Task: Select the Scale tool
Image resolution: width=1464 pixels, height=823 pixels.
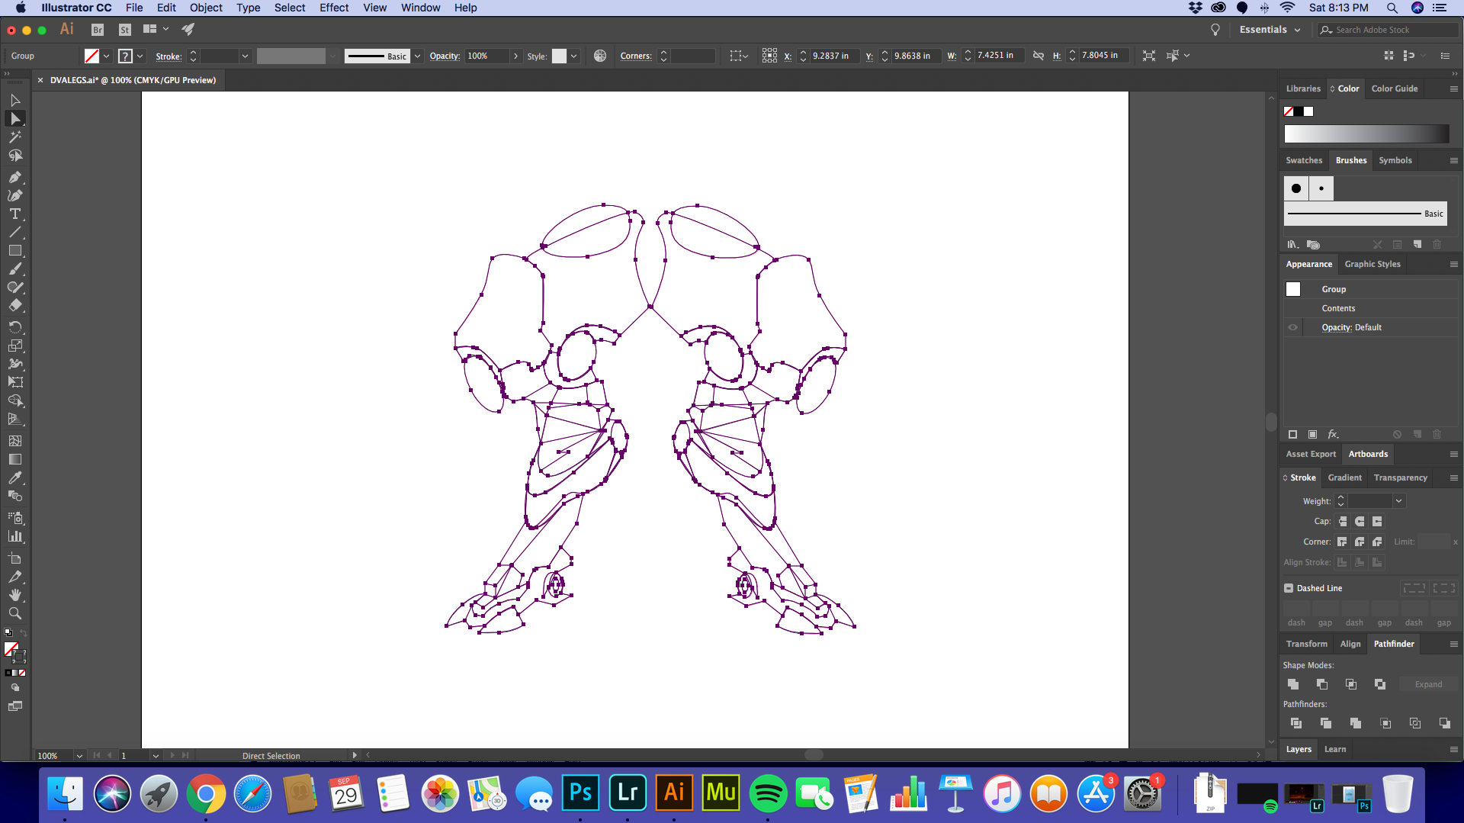Action: 14,346
